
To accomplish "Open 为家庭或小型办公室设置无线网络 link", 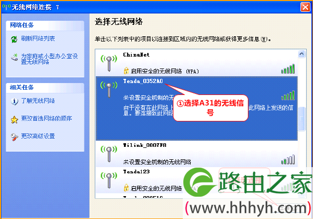I will click(49, 59).
